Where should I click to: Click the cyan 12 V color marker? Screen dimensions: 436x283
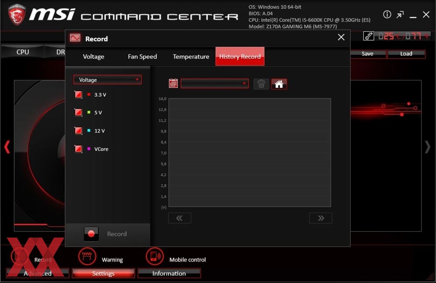pos(89,131)
